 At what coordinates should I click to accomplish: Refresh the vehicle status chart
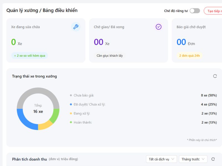pos(215,76)
